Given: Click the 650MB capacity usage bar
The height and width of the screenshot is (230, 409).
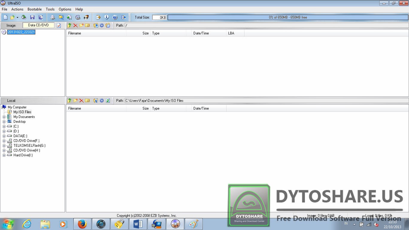Looking at the screenshot, I should (288, 17).
